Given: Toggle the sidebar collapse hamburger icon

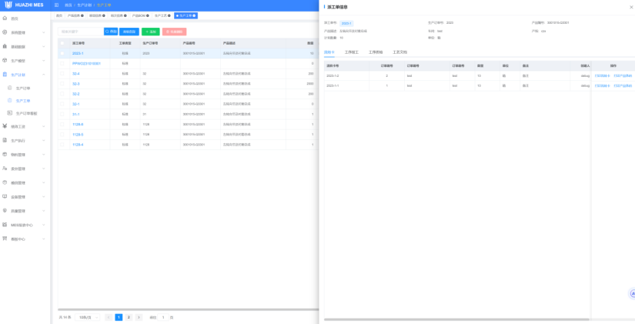Looking at the screenshot, I should [57, 5].
